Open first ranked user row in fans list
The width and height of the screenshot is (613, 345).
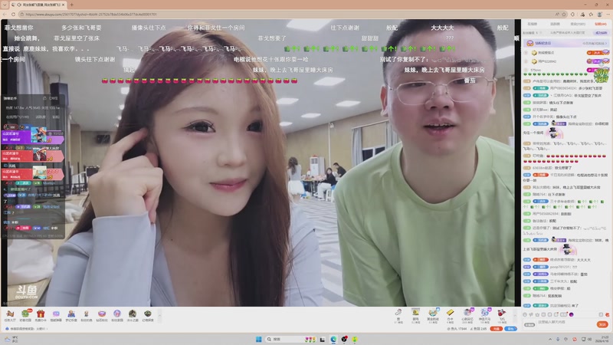[x=566, y=52]
